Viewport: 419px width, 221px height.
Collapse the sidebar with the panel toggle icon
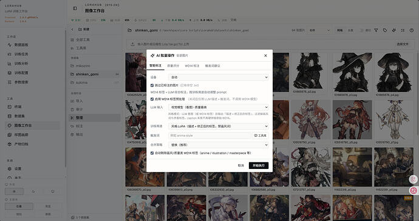(75, 8)
